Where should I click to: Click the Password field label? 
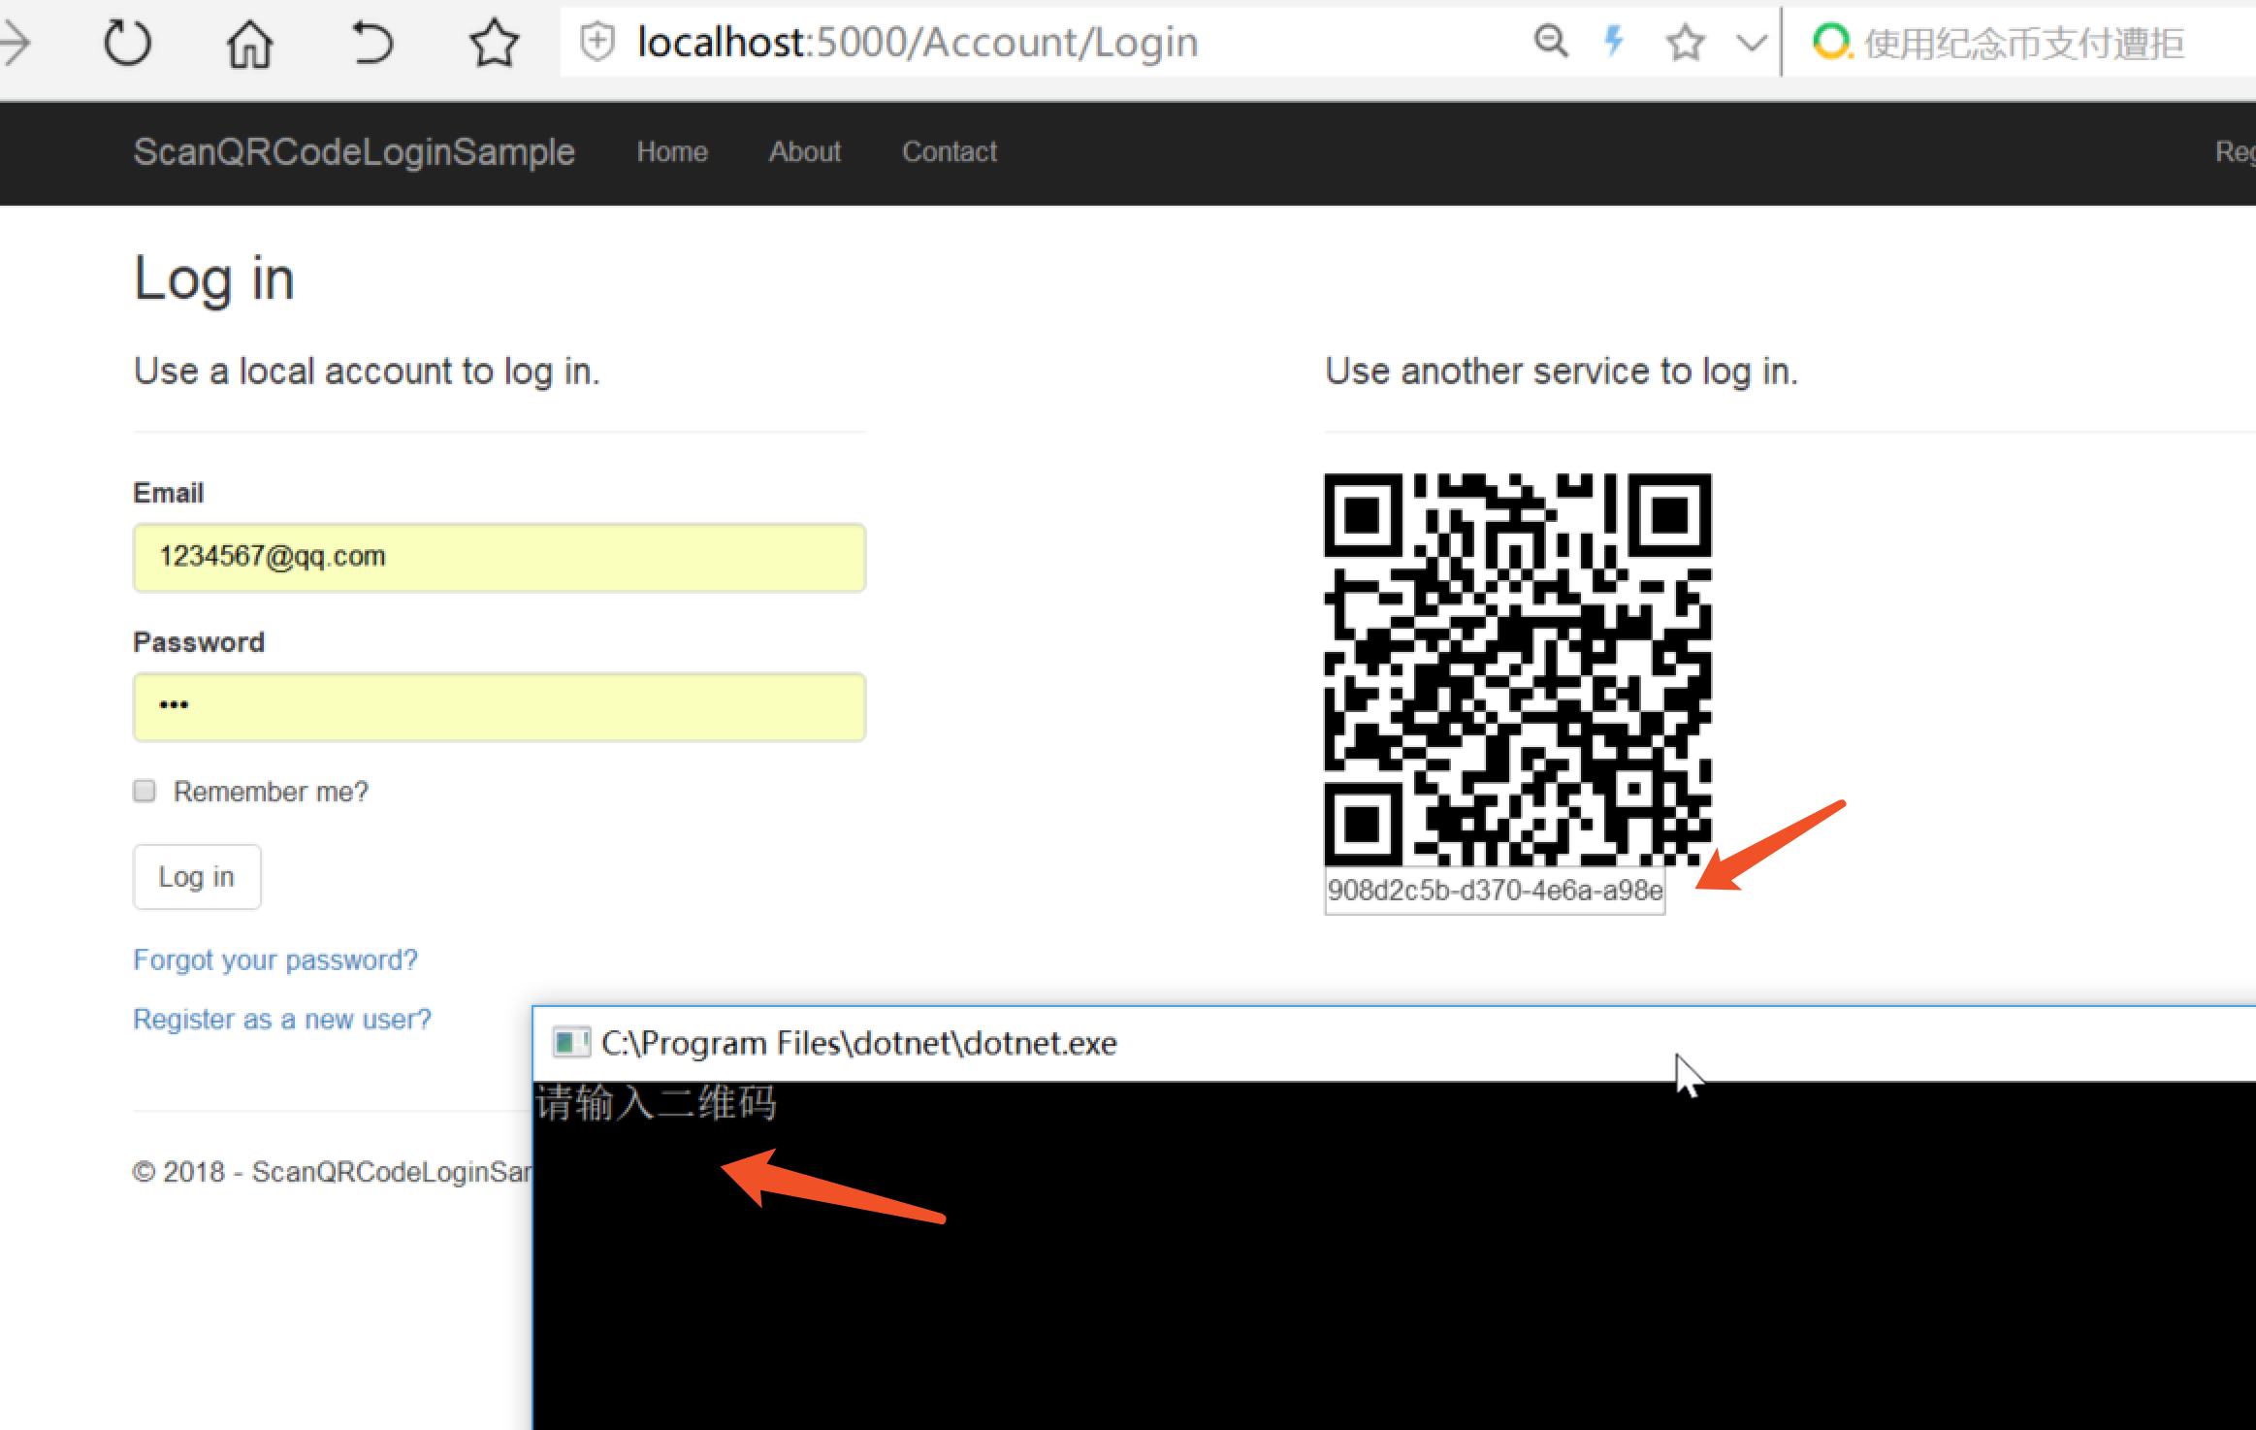tap(199, 643)
